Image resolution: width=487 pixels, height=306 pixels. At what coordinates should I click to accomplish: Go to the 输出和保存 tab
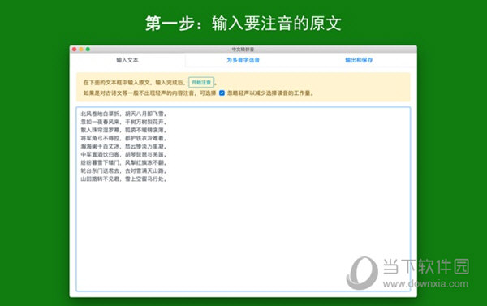359,60
